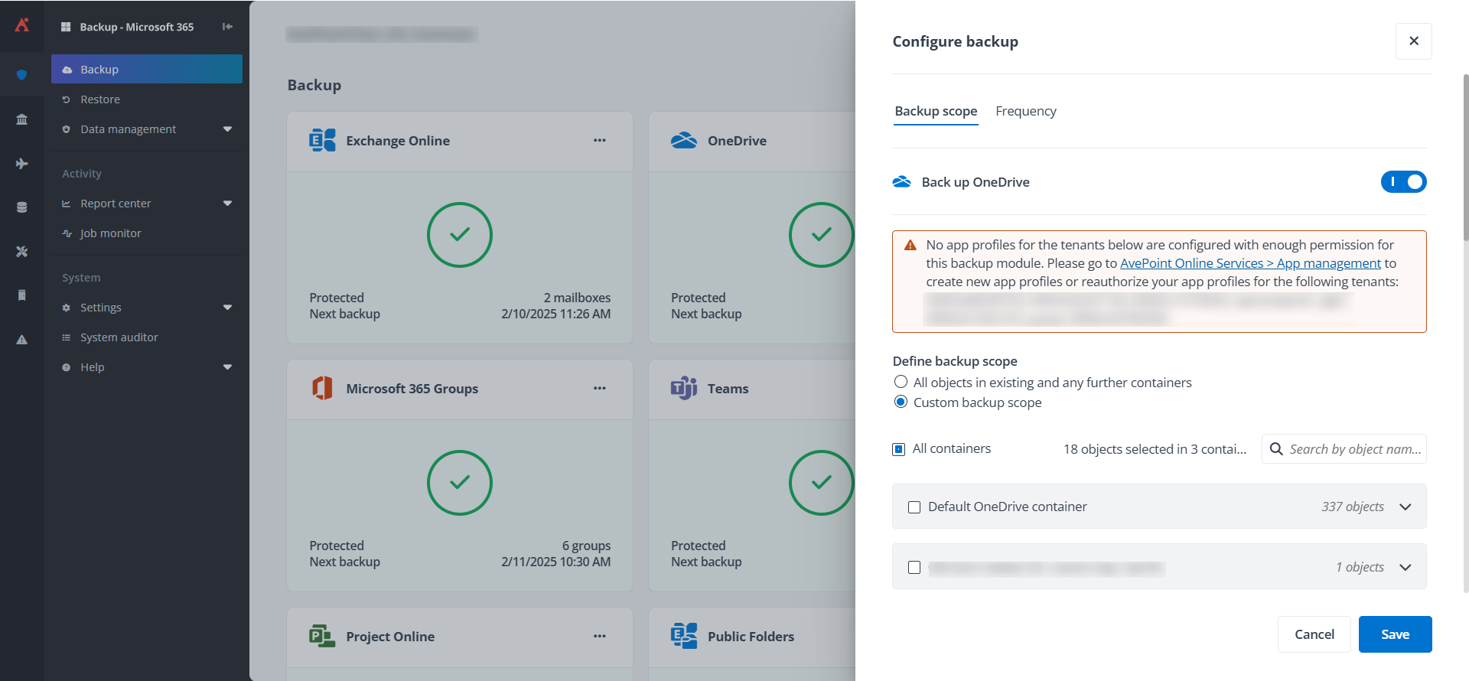Open the tools wrench icon in left rail
Image resolution: width=1469 pixels, height=681 pixels.
click(x=22, y=251)
